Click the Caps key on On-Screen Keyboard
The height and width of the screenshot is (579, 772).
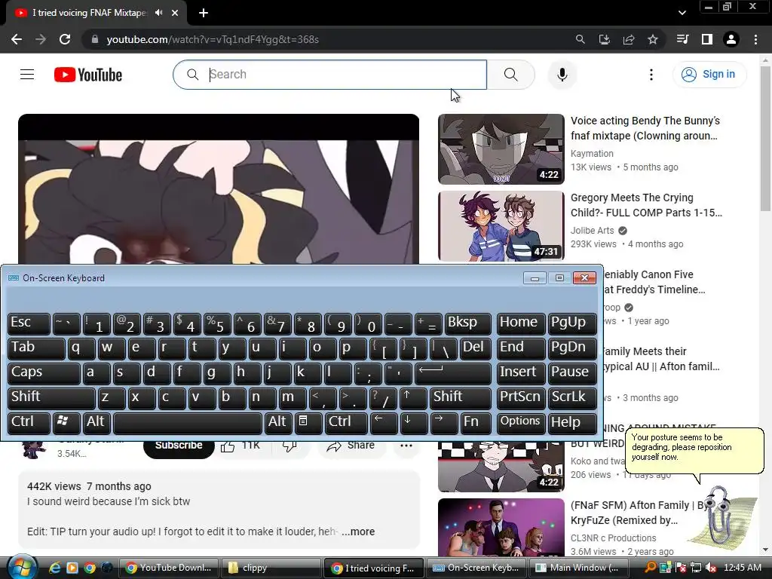click(44, 372)
